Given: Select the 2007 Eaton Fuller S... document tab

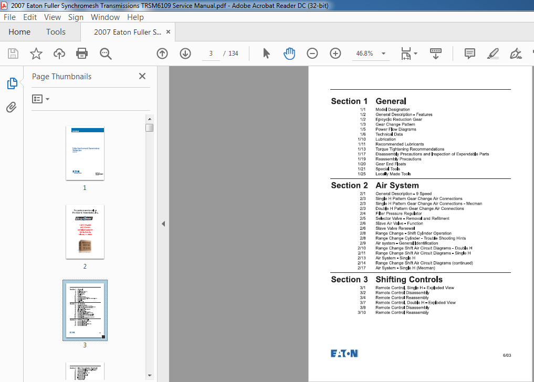Looking at the screenshot, I should click(128, 32).
